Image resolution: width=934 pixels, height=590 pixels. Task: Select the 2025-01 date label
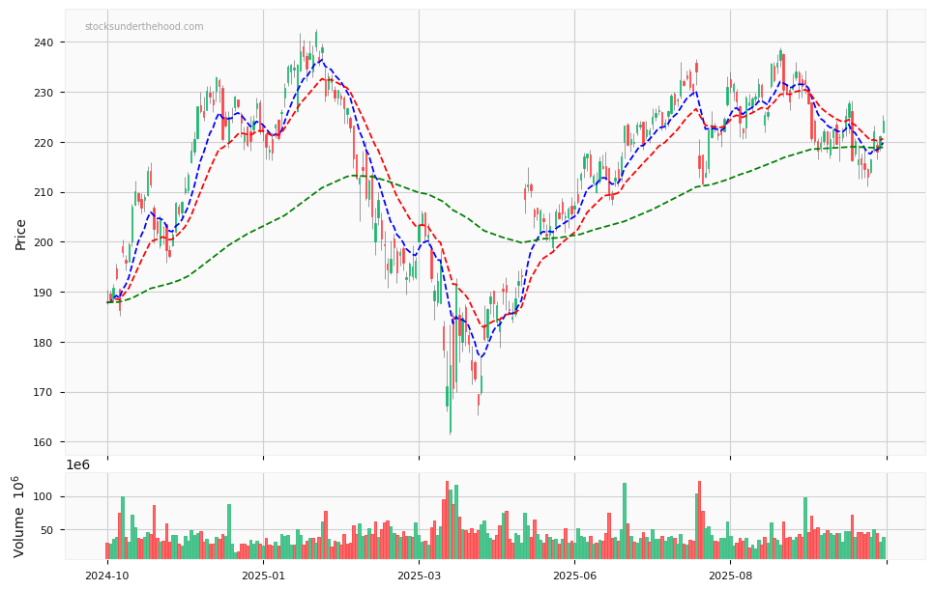coord(263,575)
